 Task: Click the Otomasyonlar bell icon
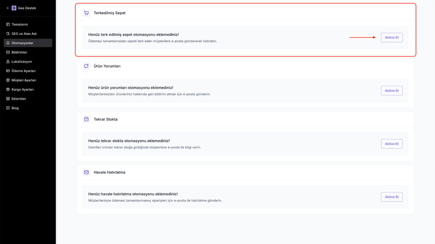(x=8, y=43)
